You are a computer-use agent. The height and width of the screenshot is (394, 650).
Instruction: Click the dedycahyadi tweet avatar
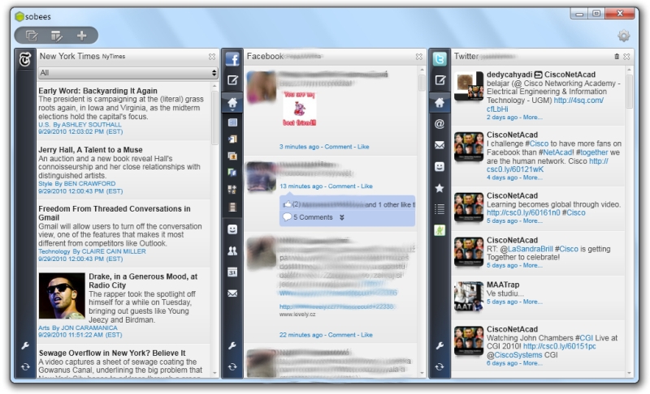pyautogui.click(x=469, y=86)
